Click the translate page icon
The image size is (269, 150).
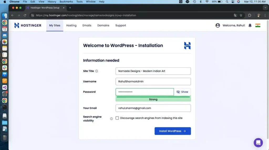tap(235, 15)
